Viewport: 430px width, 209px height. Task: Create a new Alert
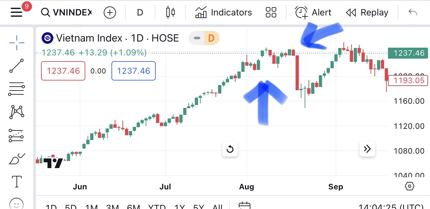coord(313,13)
